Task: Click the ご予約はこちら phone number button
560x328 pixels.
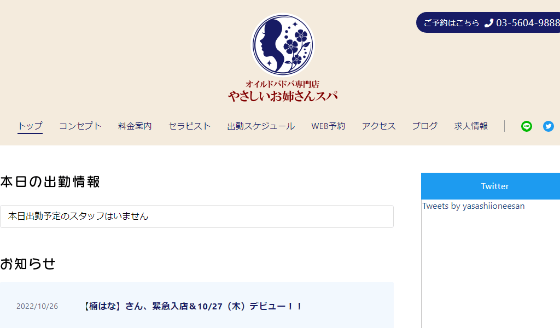Action: (488, 22)
